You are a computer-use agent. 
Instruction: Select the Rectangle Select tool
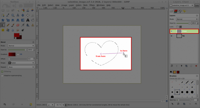pos(3,10)
